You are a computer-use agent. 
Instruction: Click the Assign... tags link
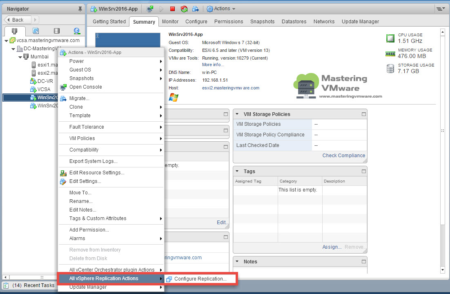pyautogui.click(x=332, y=247)
